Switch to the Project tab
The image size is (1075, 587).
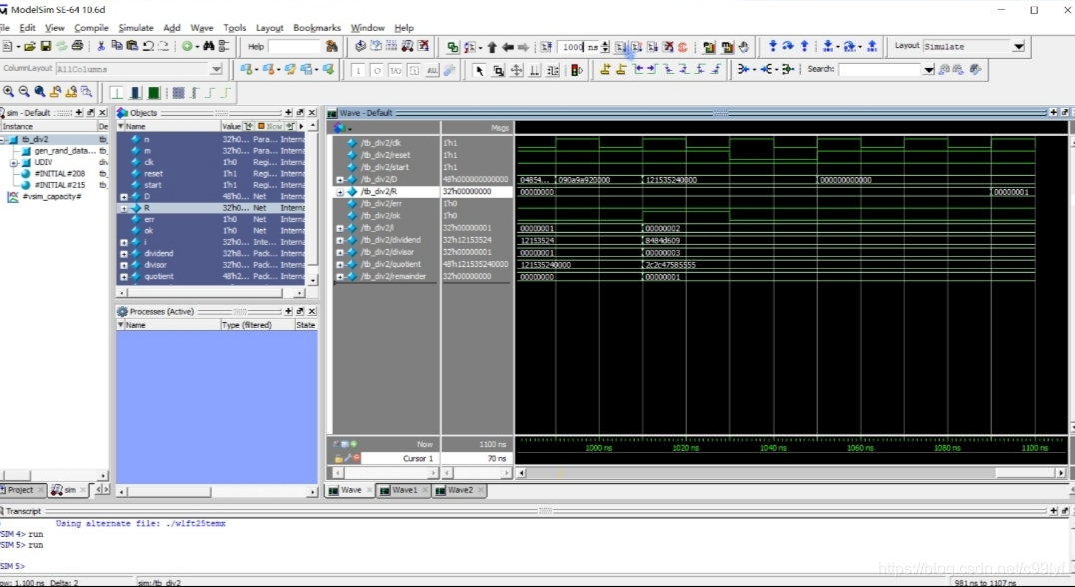coord(21,490)
